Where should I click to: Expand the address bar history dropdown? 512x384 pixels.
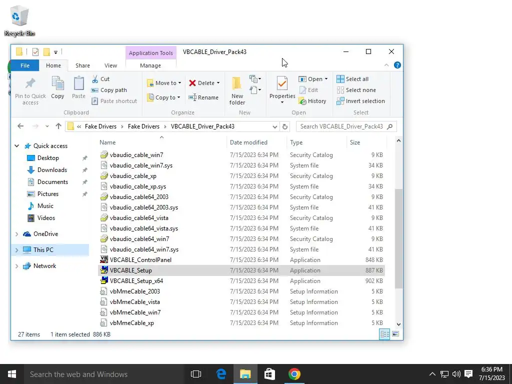tap(275, 126)
